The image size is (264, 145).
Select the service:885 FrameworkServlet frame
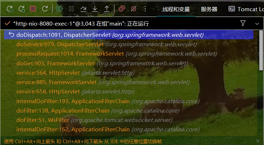click(129, 82)
